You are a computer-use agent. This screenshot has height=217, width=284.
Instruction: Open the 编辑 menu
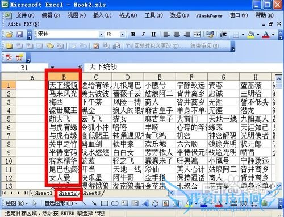pyautogui.click(x=51, y=15)
